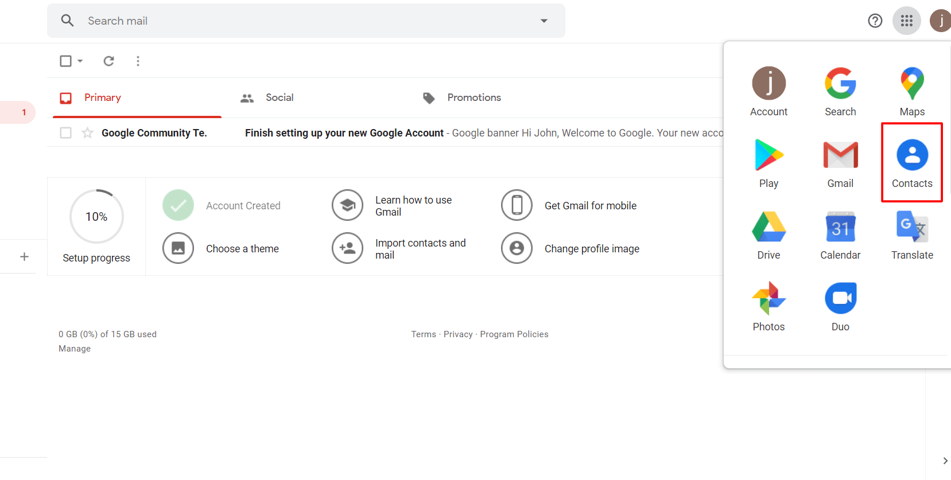This screenshot has width=951, height=480.
Task: Click the Import contacts and mail icon
Action: coord(347,248)
